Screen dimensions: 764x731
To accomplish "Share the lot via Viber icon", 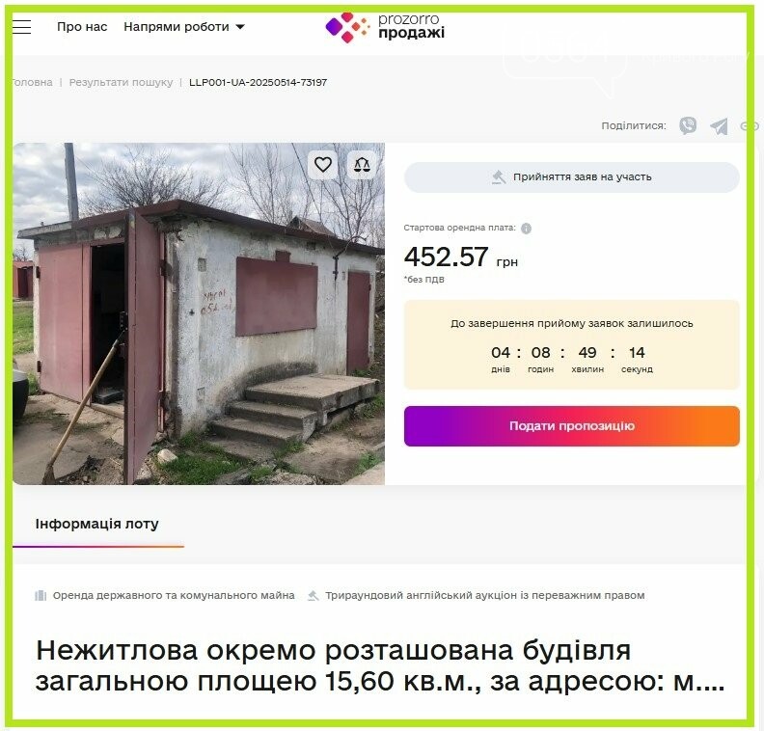I will coord(688,125).
